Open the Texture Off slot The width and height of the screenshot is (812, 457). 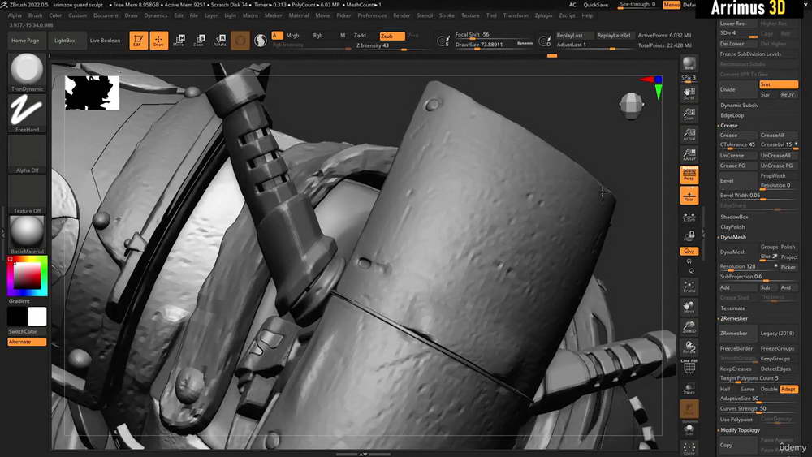(27, 194)
